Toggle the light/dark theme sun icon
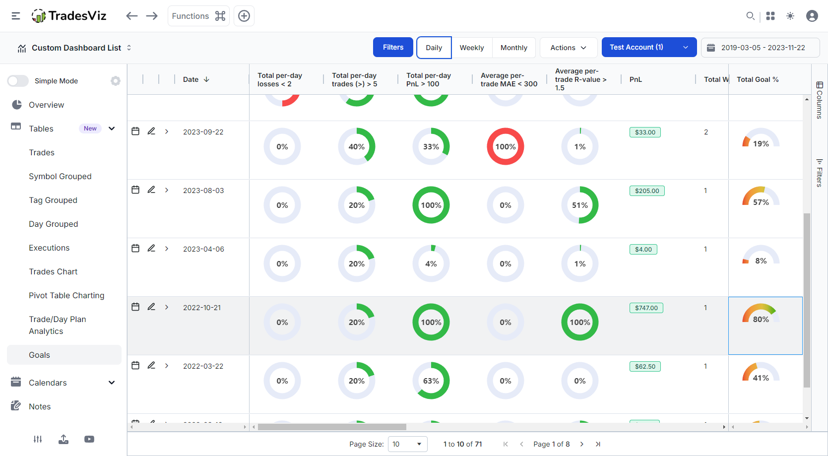This screenshot has height=456, width=828. pyautogui.click(x=790, y=16)
